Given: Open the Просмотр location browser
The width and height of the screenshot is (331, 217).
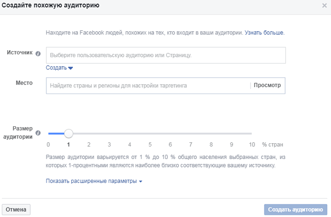Looking at the screenshot, I should 267,85.
